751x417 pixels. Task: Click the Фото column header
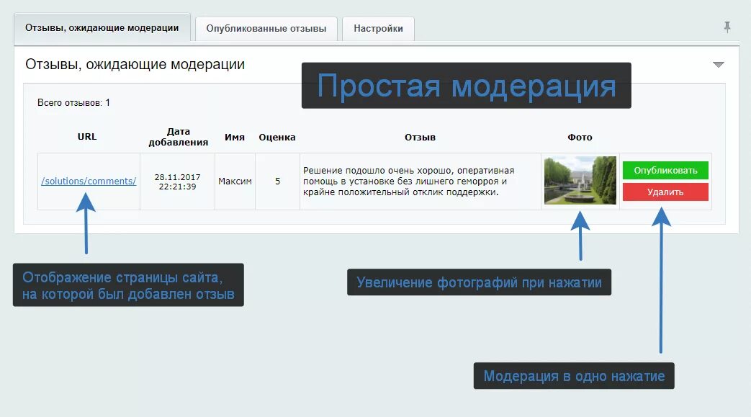580,137
